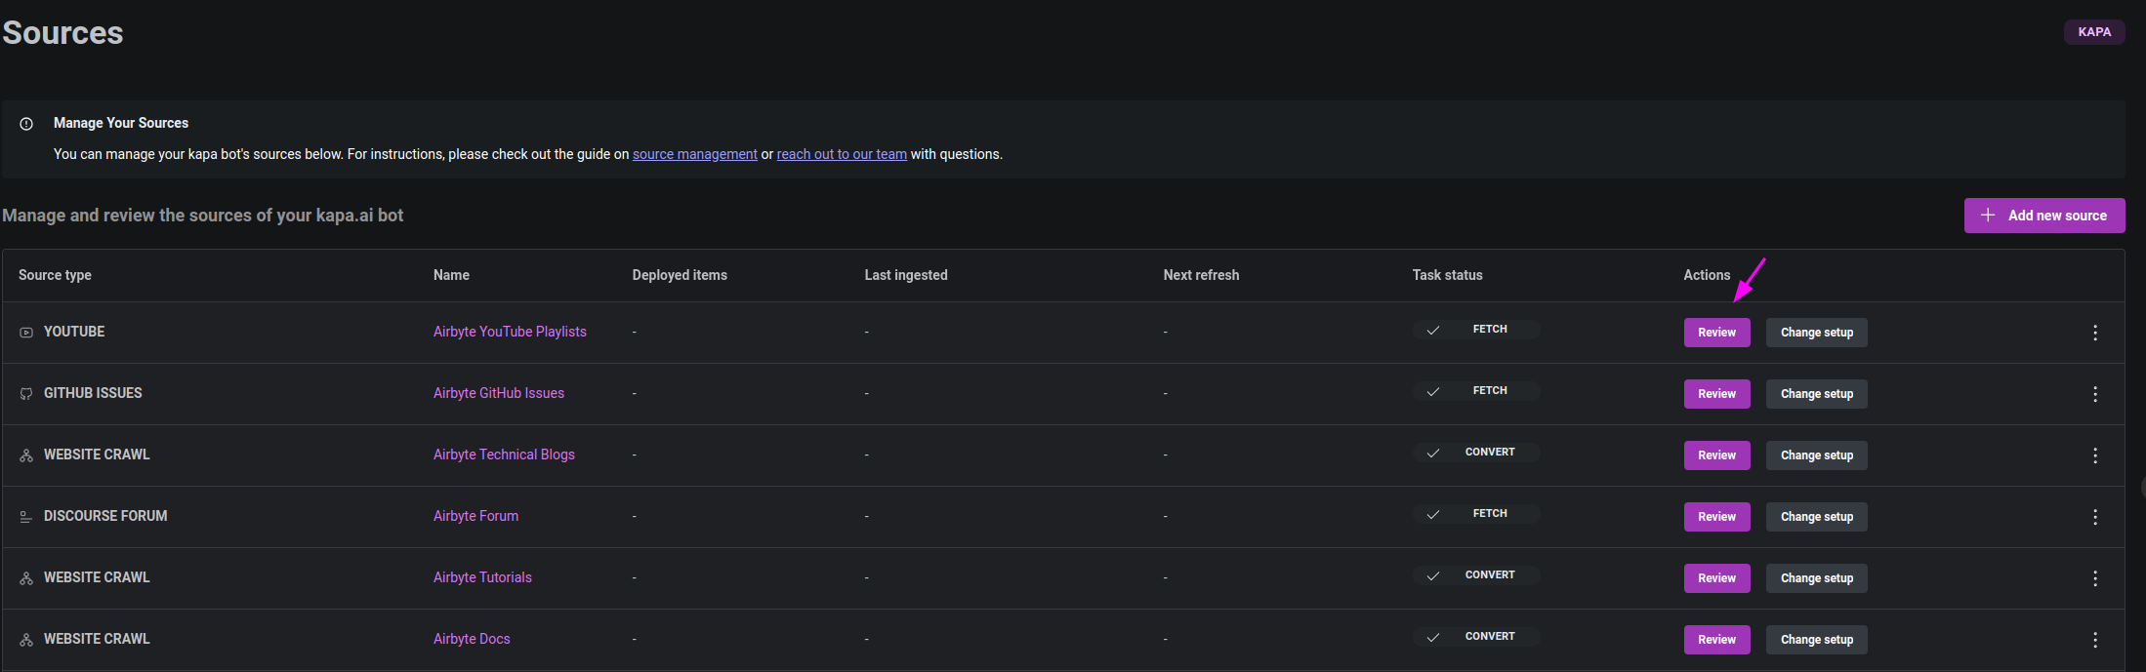Open more options for Airbyte YouTube Playlists

[x=2095, y=333]
